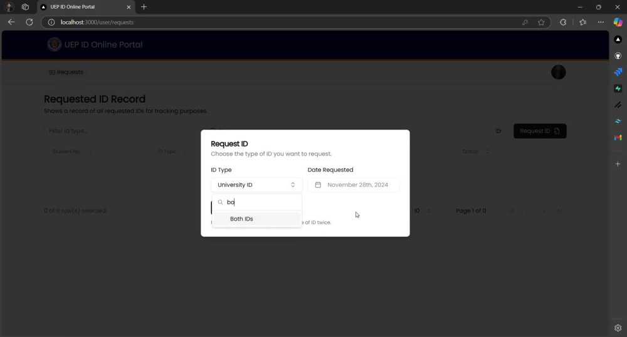The width and height of the screenshot is (627, 337).
Task: Go to first page of table
Action: tap(512, 211)
